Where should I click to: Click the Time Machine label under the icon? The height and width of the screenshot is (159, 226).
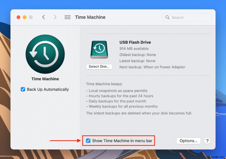(x=45, y=79)
